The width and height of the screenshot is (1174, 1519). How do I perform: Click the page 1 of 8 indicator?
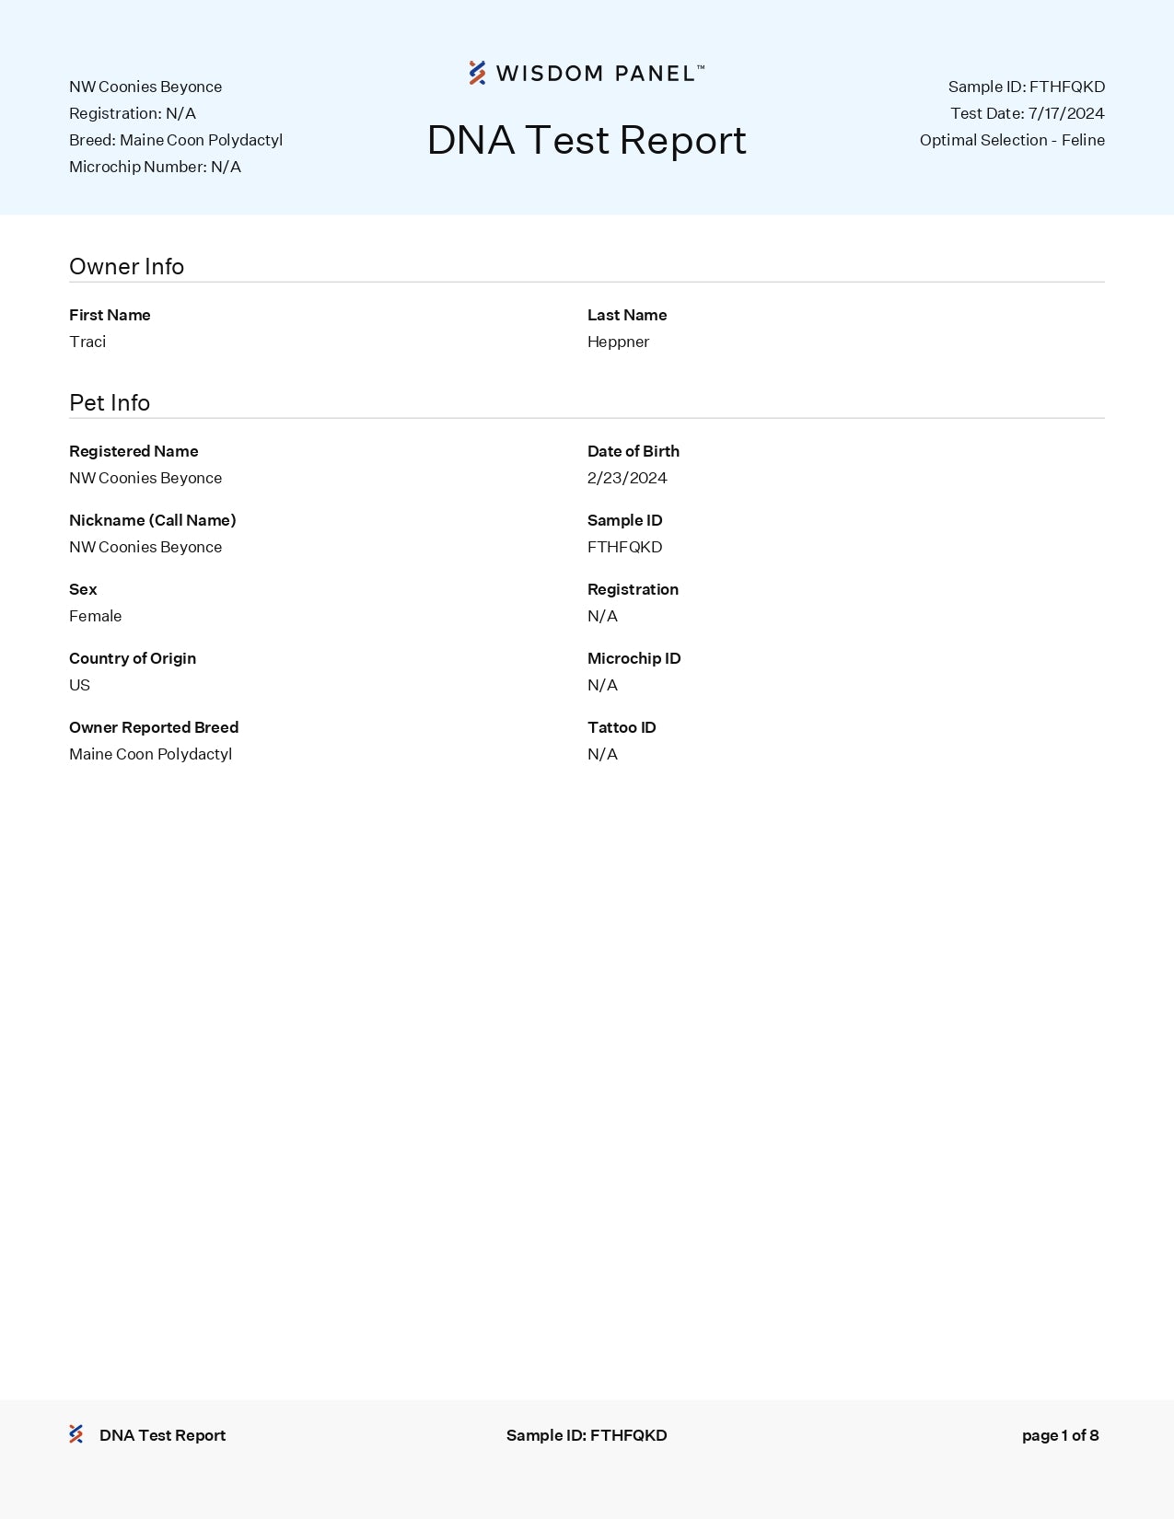tap(1060, 1435)
